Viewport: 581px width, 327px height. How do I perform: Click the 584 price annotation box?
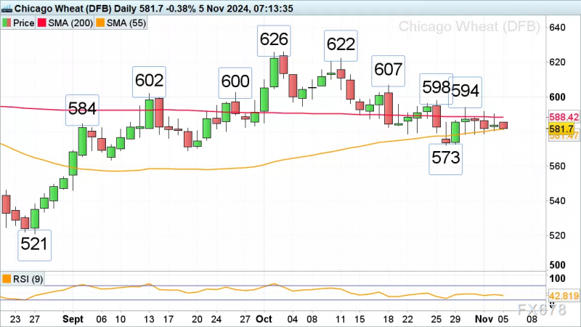(x=82, y=110)
